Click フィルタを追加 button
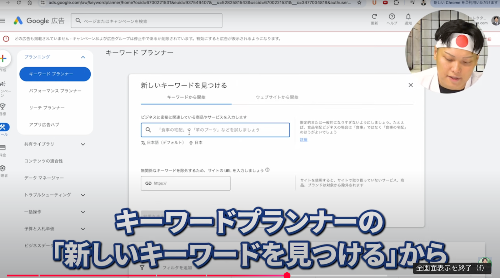Screen dimensions: 500x278 177,268
